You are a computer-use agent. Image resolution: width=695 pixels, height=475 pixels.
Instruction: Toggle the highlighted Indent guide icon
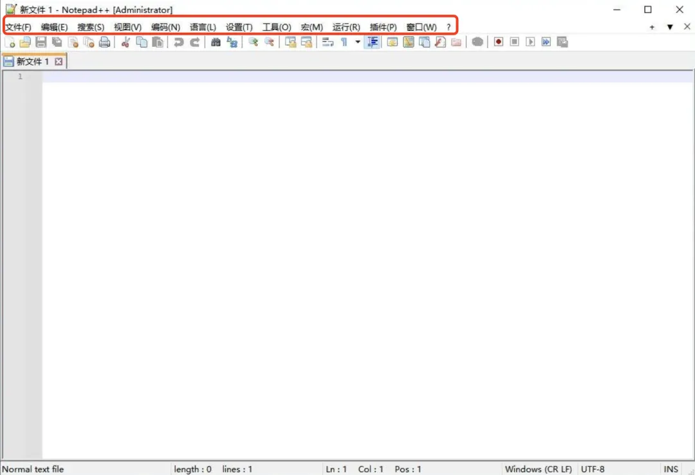click(373, 42)
